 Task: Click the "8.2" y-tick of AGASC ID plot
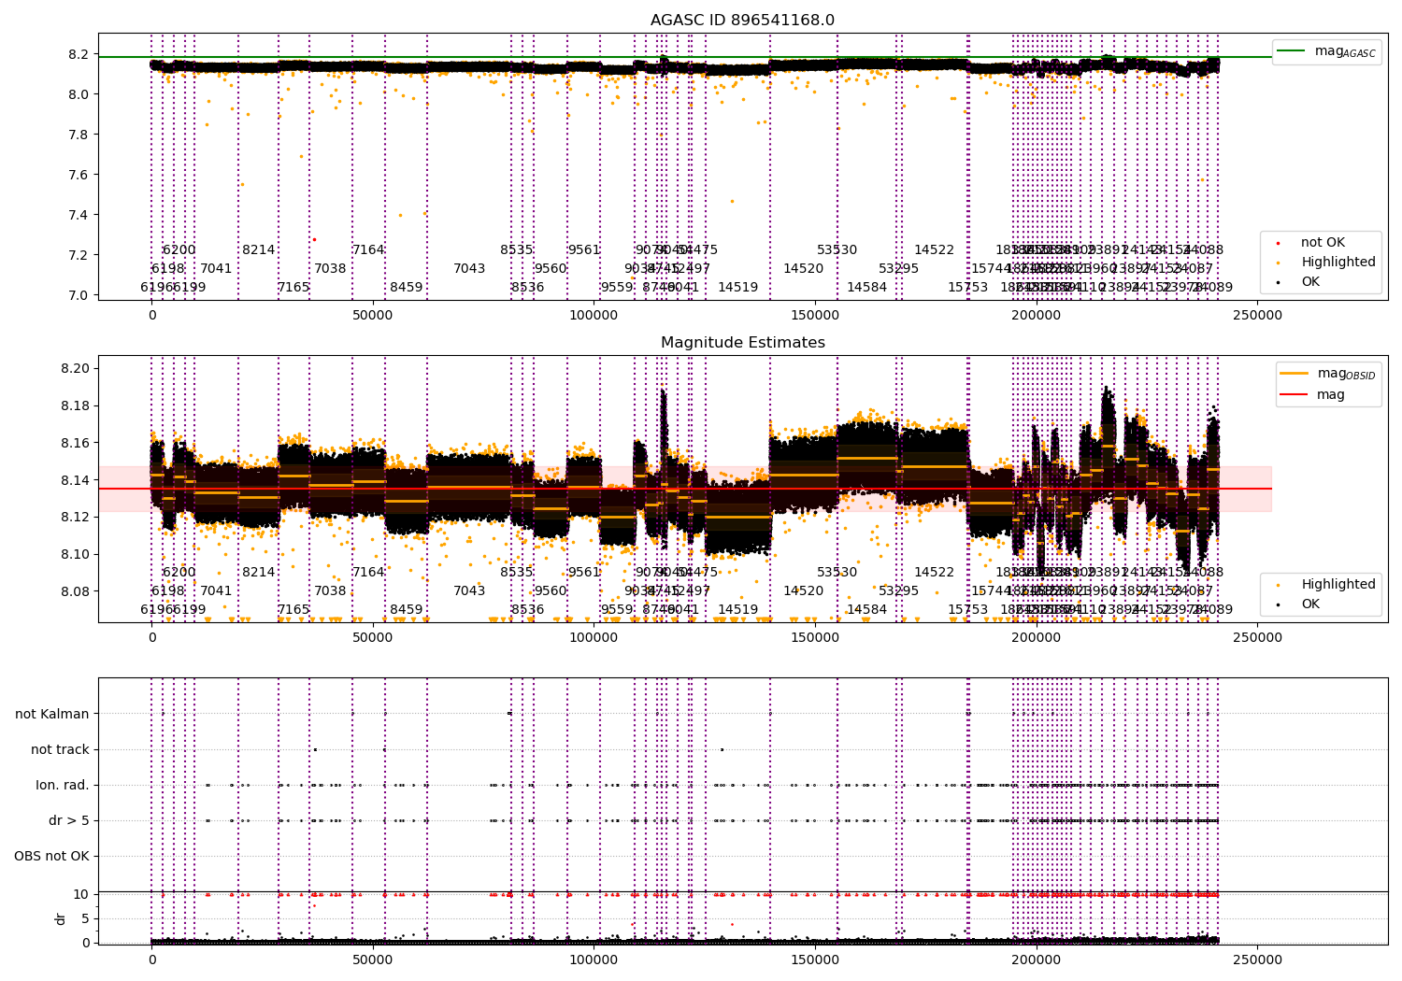(x=79, y=54)
